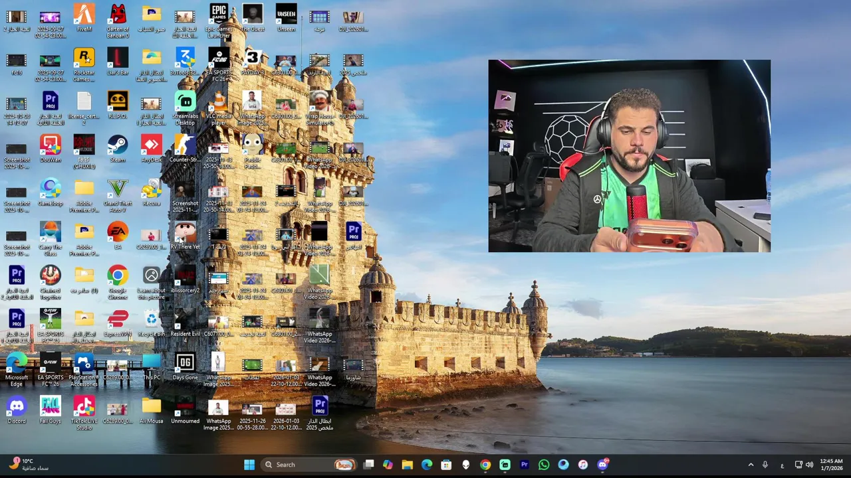Open the Discord desktop shortcut

(x=17, y=410)
